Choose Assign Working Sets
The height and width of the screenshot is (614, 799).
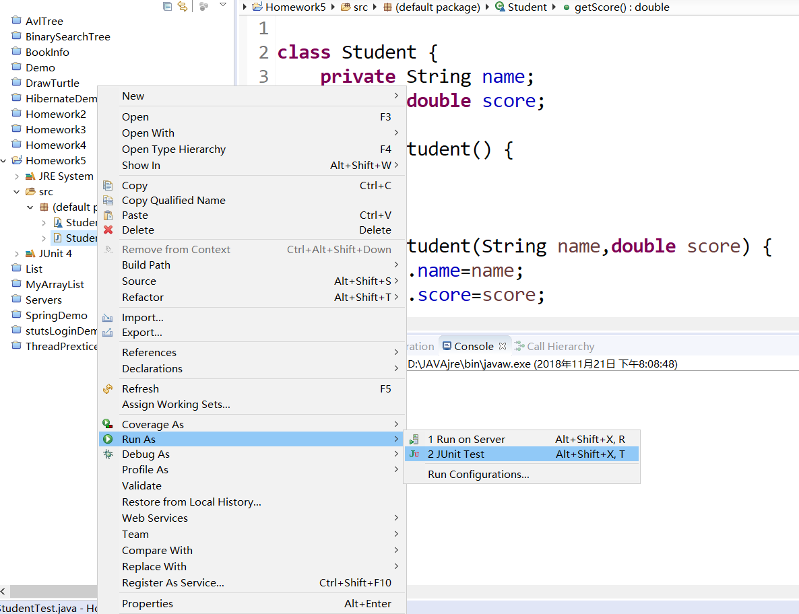point(252,405)
